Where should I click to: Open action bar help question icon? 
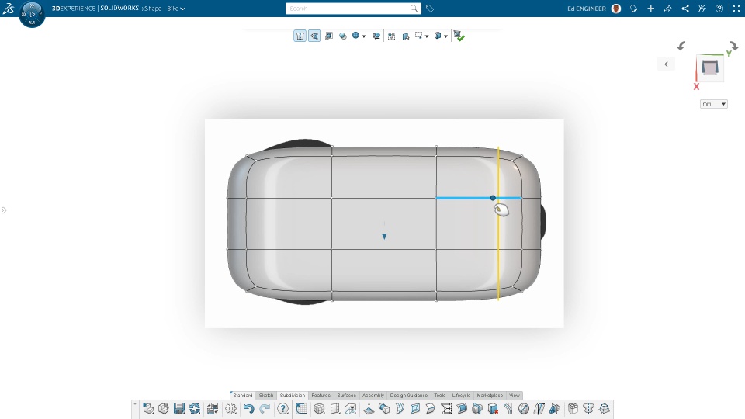(x=282, y=409)
